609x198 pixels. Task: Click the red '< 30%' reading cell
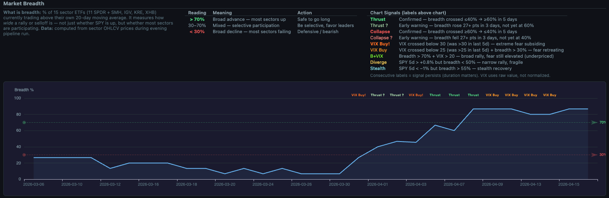click(x=197, y=32)
